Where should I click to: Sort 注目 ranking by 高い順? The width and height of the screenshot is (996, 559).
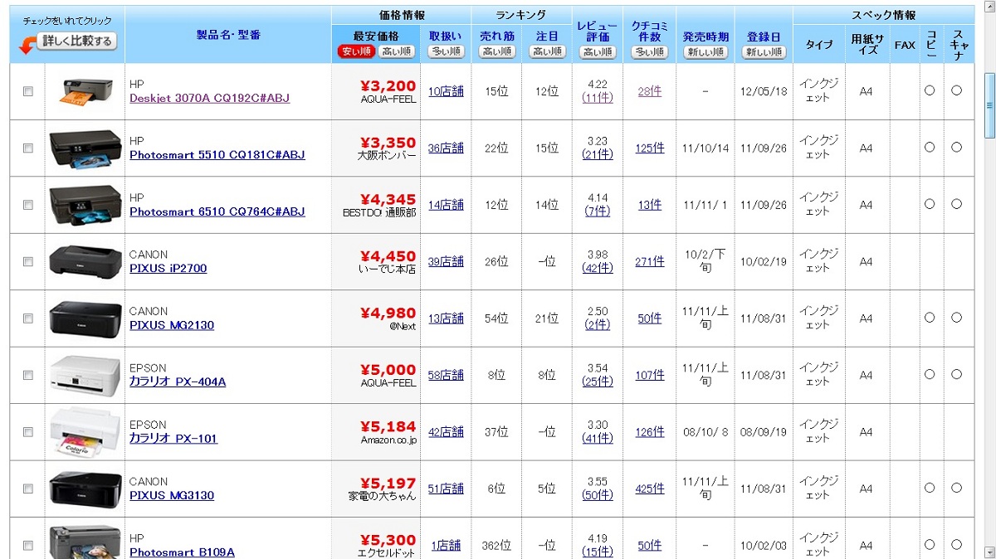(547, 51)
